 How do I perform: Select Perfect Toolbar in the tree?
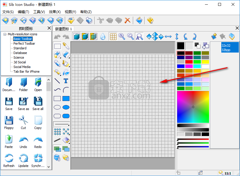24,43
